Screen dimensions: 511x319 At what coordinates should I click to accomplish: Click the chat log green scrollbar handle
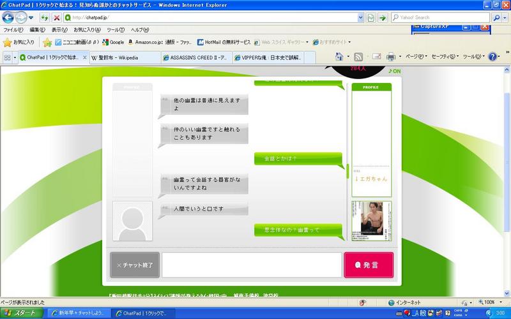tap(347, 171)
